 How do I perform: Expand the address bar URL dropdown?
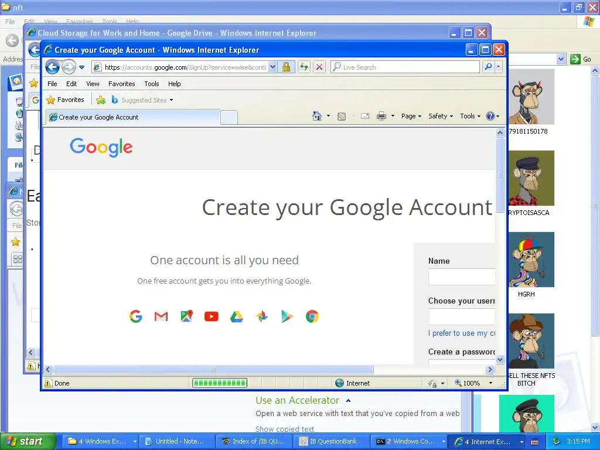pos(272,67)
